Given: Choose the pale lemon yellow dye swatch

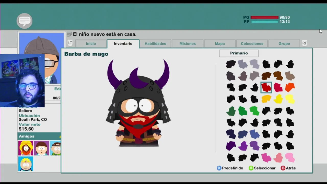Looking at the screenshot, I should (290, 99).
